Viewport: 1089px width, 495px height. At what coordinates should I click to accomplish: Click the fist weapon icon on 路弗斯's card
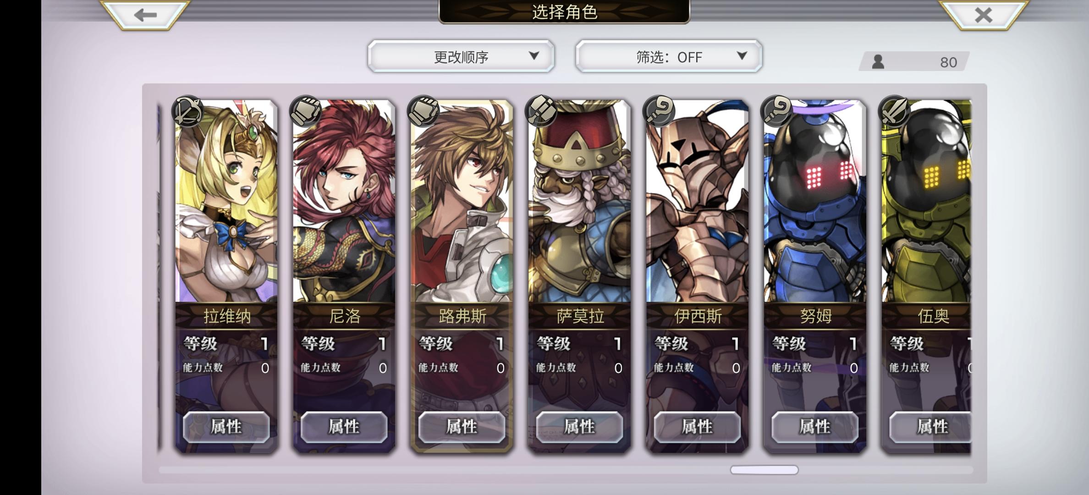click(423, 111)
